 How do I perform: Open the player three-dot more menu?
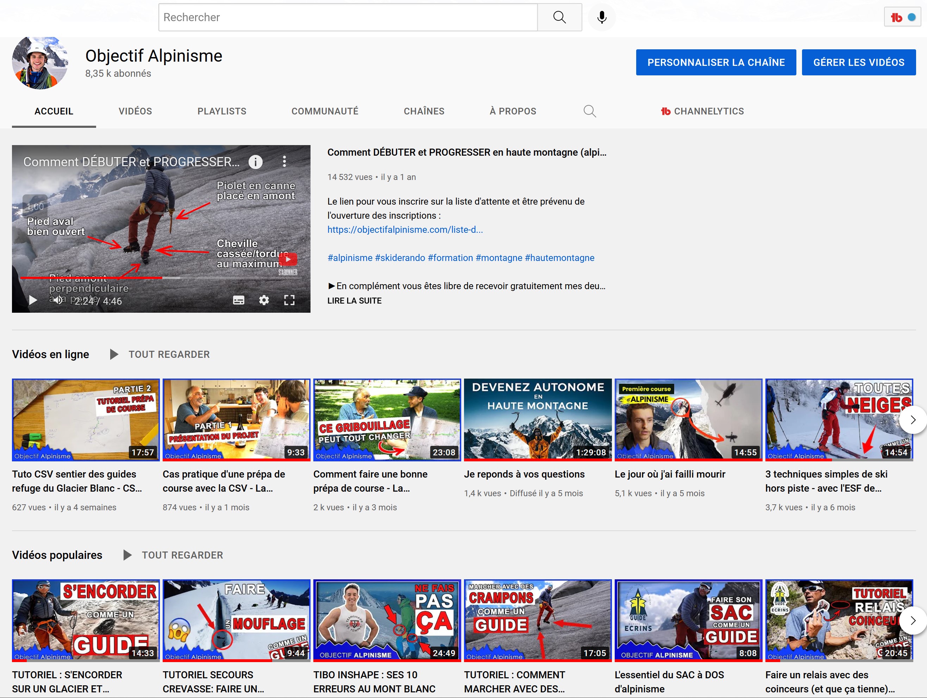click(284, 161)
